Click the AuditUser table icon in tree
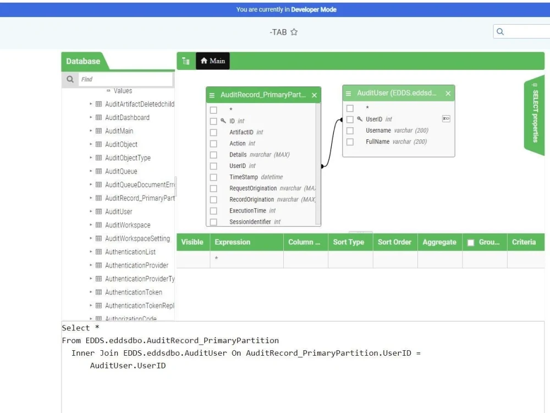This screenshot has width=550, height=413. coord(99,211)
